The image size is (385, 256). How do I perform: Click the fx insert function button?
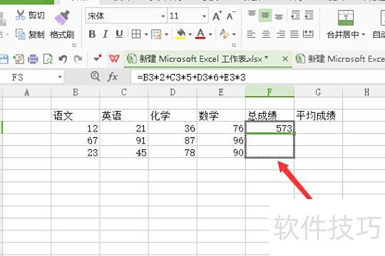click(x=113, y=78)
